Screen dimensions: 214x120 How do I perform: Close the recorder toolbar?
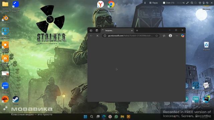click(x=212, y=3)
